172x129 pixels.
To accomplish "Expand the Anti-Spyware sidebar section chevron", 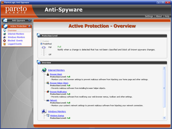I will [x=30, y=20].
